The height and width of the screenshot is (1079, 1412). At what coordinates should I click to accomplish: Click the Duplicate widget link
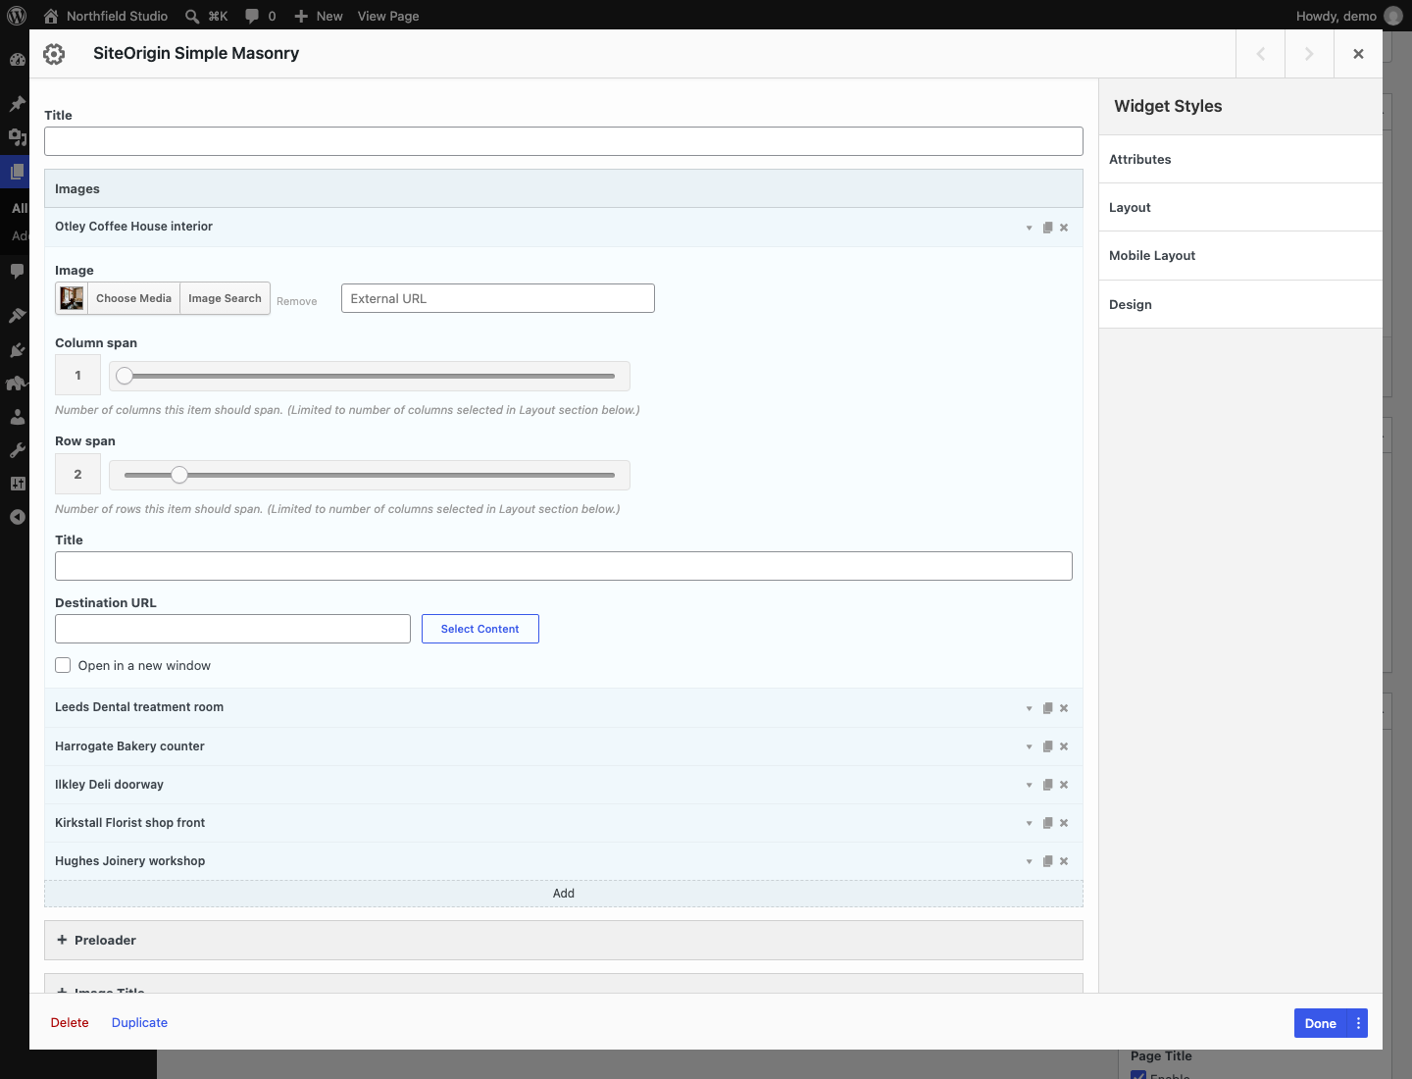139,1022
